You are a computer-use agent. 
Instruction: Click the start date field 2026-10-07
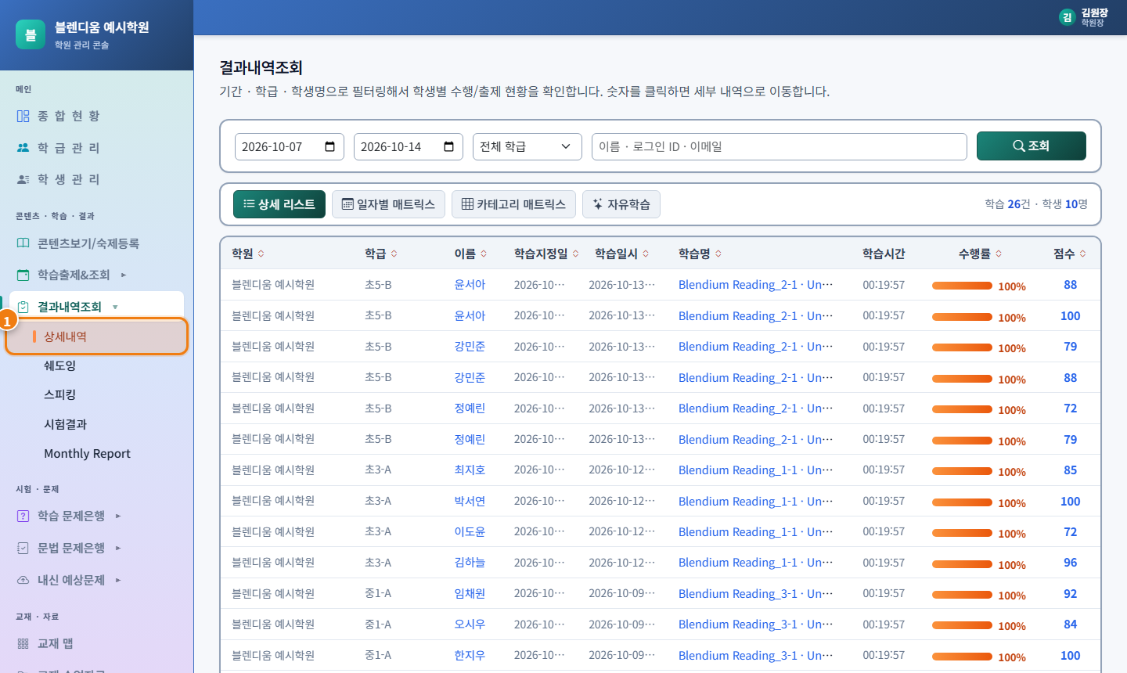[x=290, y=146]
